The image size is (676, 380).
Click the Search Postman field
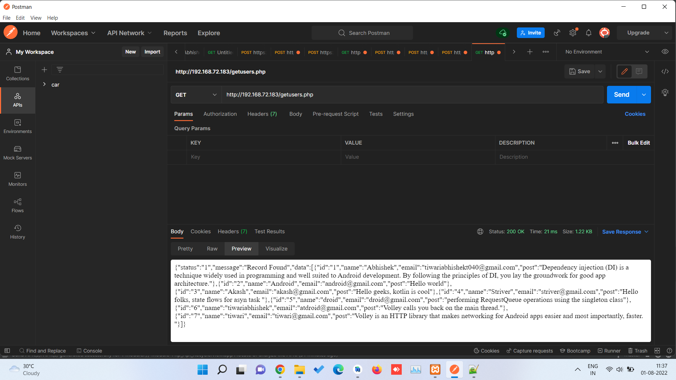[x=362, y=33]
